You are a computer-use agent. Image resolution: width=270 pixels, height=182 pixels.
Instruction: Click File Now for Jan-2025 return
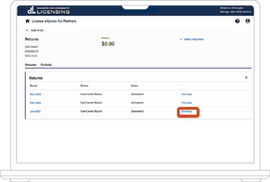point(187,112)
